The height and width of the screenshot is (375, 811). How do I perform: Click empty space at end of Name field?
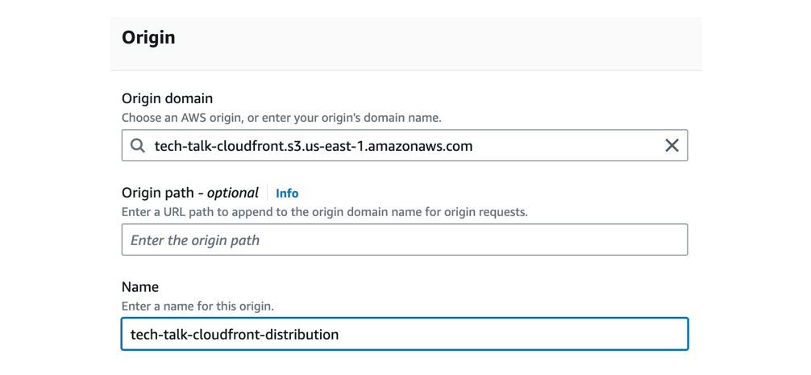(512, 334)
